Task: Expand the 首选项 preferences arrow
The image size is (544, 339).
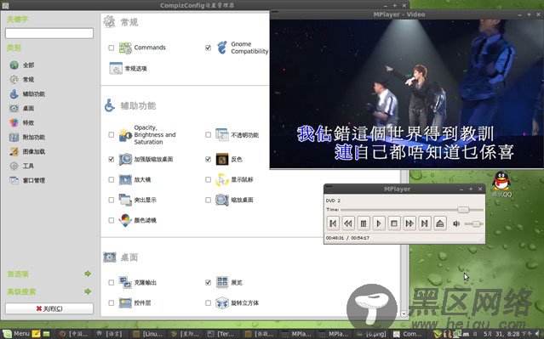Action: pyautogui.click(x=88, y=274)
